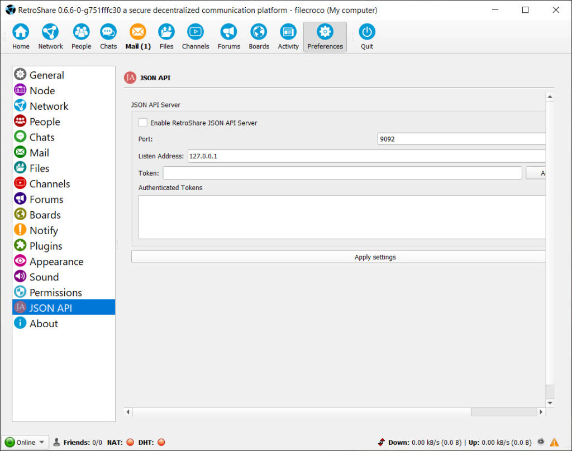
Task: Click the Down speed status text
Action: click(425, 442)
